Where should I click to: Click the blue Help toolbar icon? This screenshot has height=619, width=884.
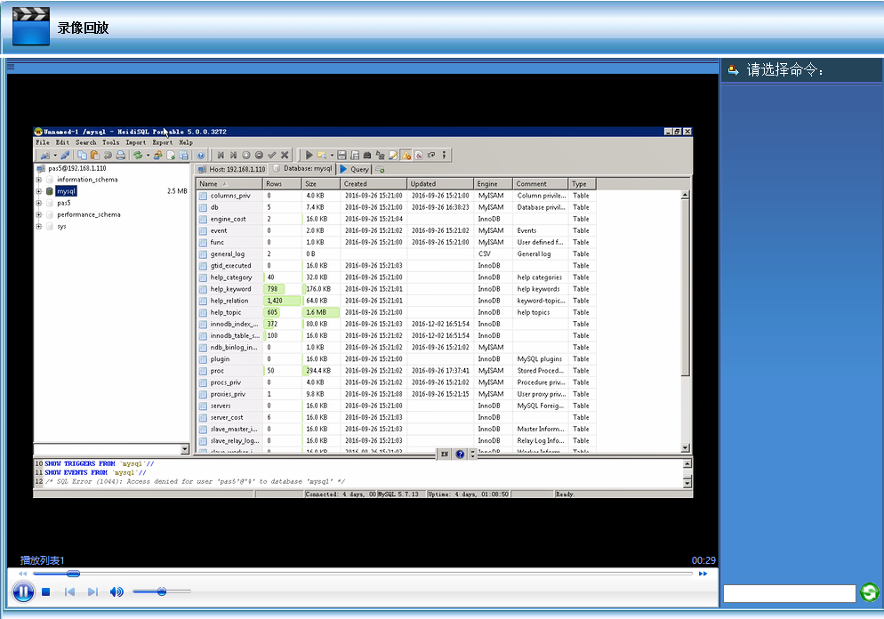tap(201, 155)
